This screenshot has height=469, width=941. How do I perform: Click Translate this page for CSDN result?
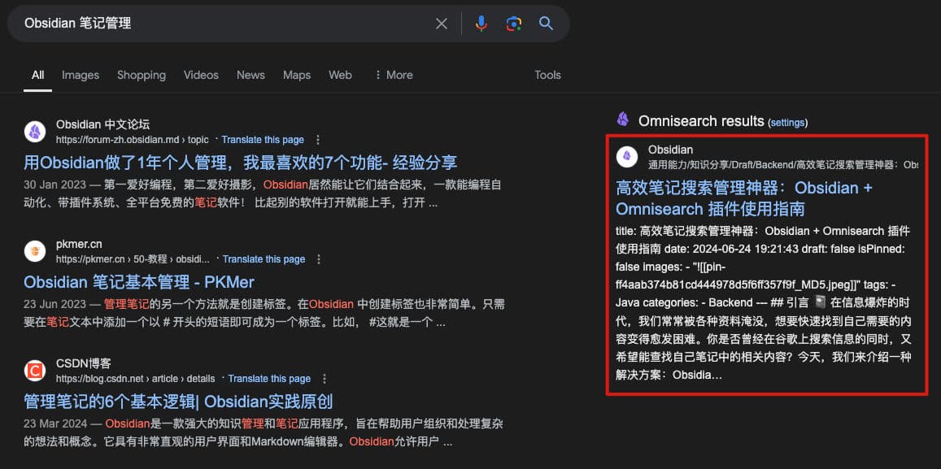pyautogui.click(x=269, y=379)
